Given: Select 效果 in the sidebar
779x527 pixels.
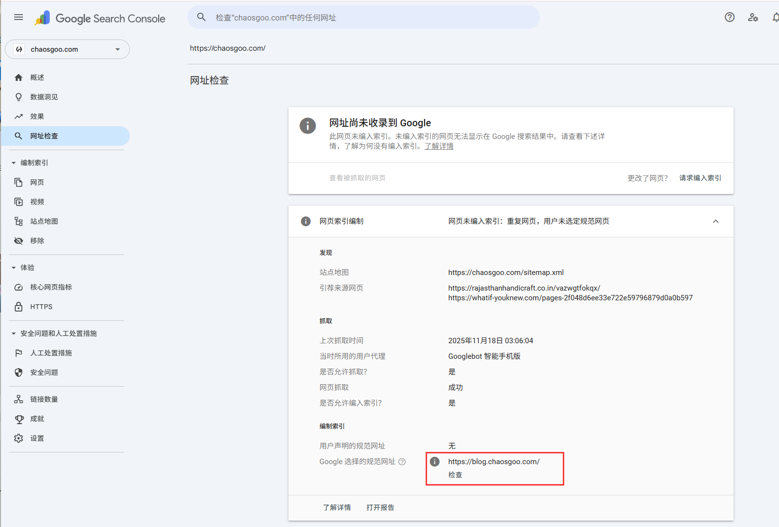Looking at the screenshot, I should click(x=37, y=117).
